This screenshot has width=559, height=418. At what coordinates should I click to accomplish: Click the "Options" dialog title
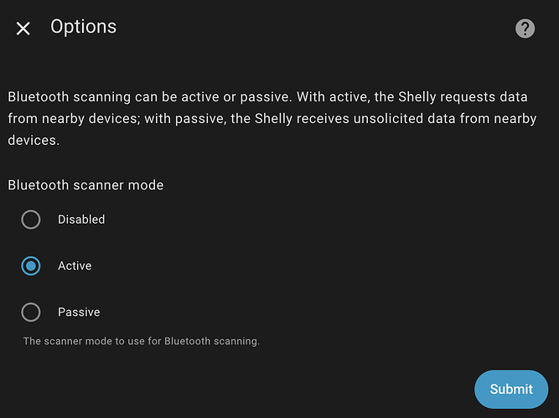coord(83,27)
